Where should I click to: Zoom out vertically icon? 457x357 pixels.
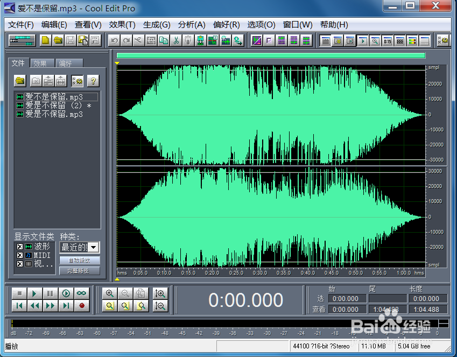coord(160,306)
